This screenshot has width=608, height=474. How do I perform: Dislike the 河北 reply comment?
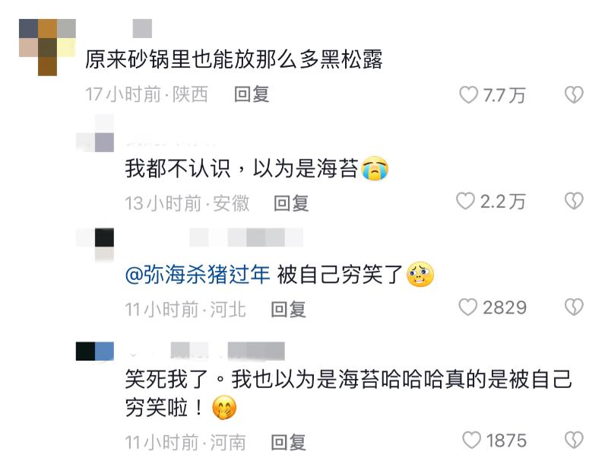pos(574,307)
